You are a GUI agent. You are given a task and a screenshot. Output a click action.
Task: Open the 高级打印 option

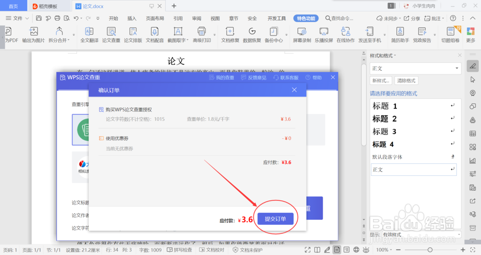pyautogui.click(x=202, y=35)
